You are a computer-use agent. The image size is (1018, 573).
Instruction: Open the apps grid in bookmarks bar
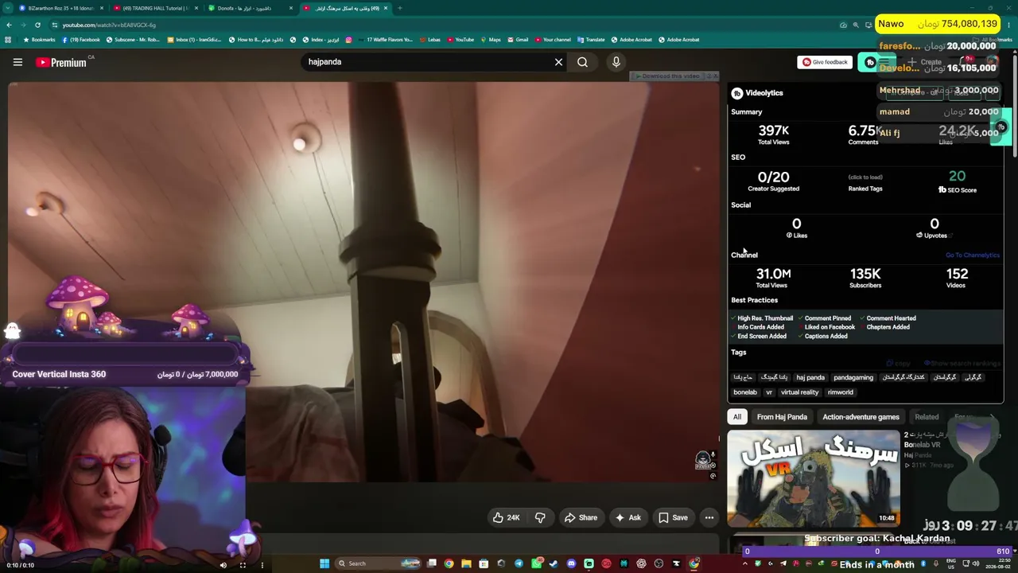tap(8, 40)
